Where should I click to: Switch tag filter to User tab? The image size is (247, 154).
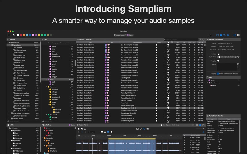click(69, 43)
